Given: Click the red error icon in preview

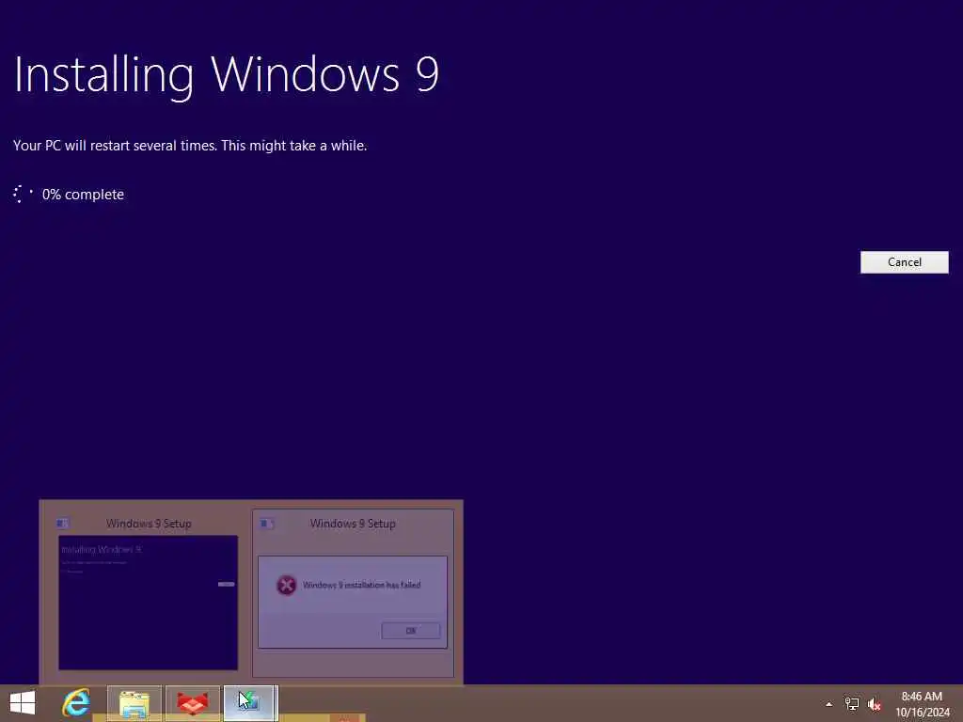Looking at the screenshot, I should [286, 585].
